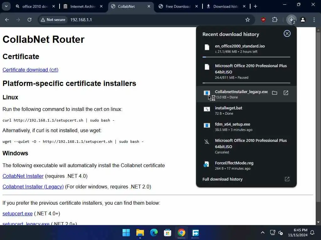Switch to the Free Download tab
This screenshot has height=240, width=321.
(178, 6)
